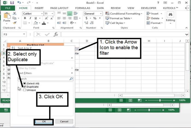Toggle Italic formatting
This screenshot has height=128, width=191.
coord(30,18)
